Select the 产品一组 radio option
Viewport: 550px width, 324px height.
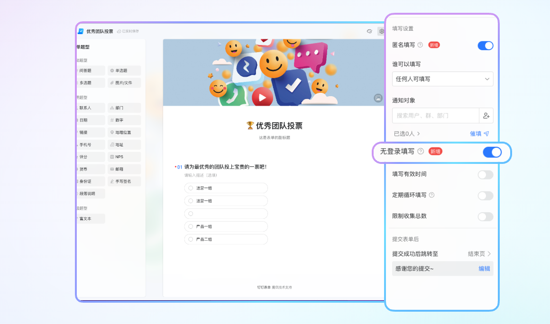point(191,226)
